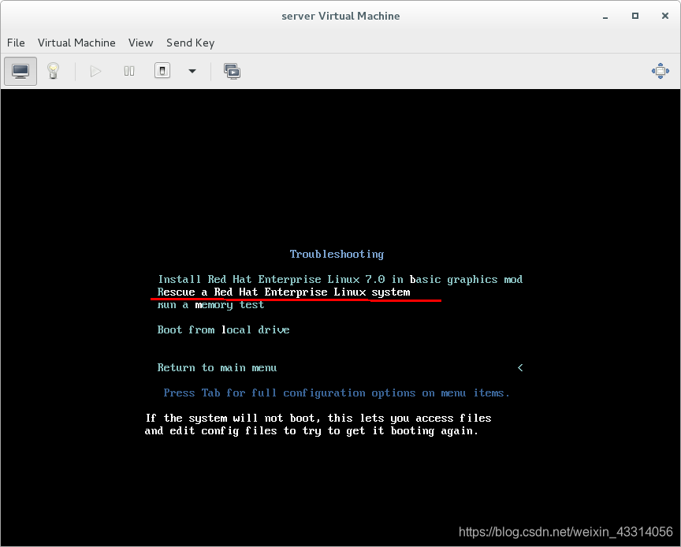The width and height of the screenshot is (681, 547).
Task: Select Boot from local drive entry
Action: (223, 329)
